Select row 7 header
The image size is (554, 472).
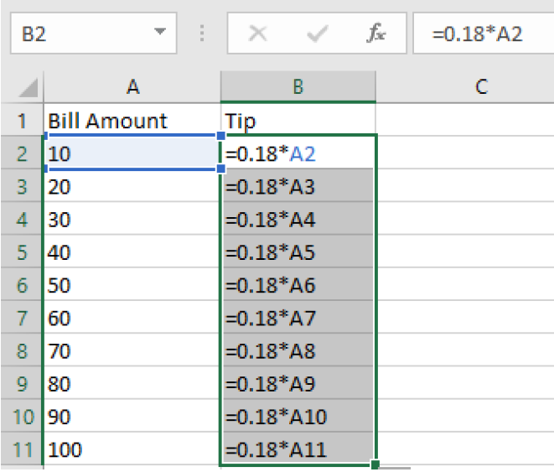pyautogui.click(x=22, y=317)
